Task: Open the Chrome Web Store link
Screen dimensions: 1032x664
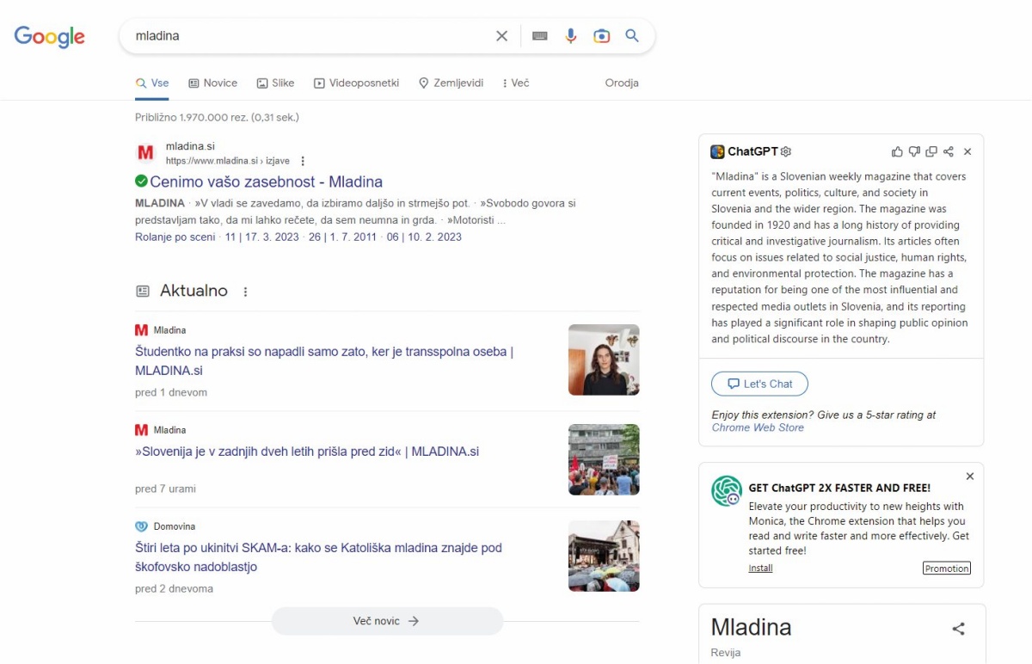Action: [x=758, y=427]
